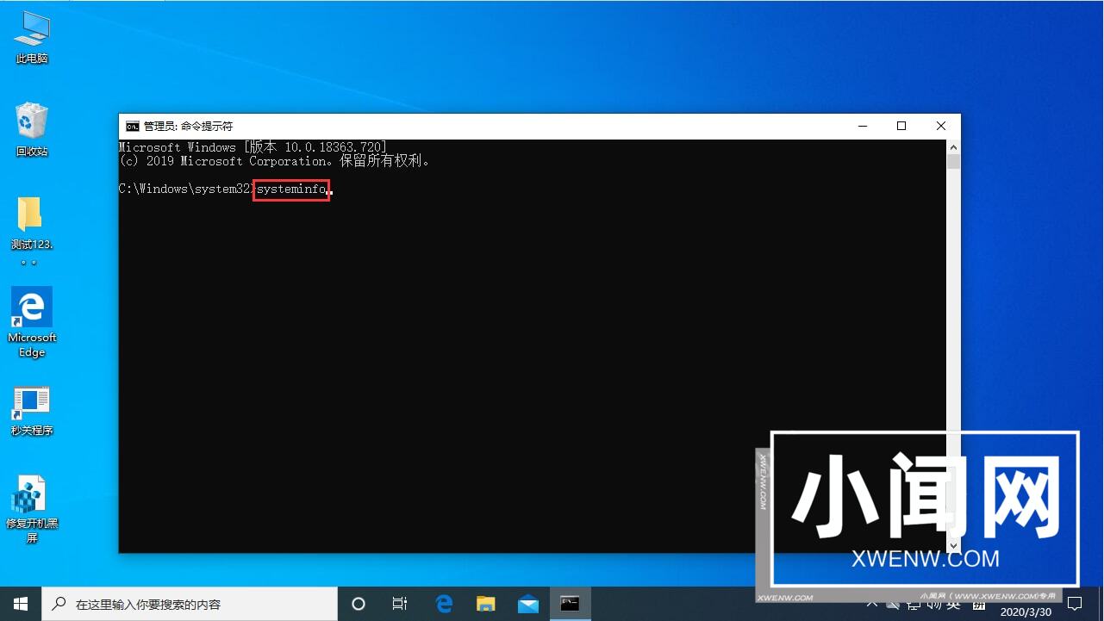The image size is (1104, 621).
Task: Open the Mail app from the taskbar
Action: (x=528, y=604)
